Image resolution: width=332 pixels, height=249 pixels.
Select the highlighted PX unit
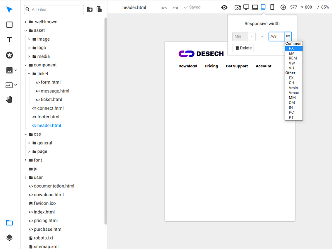(292, 48)
